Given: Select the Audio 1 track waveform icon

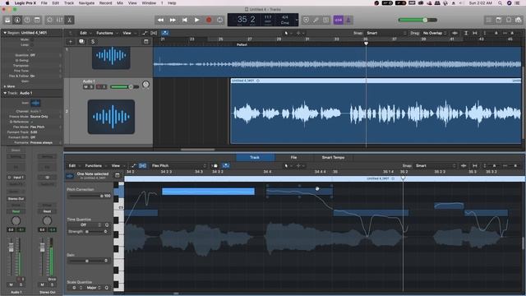Looking at the screenshot, I should tap(111, 117).
